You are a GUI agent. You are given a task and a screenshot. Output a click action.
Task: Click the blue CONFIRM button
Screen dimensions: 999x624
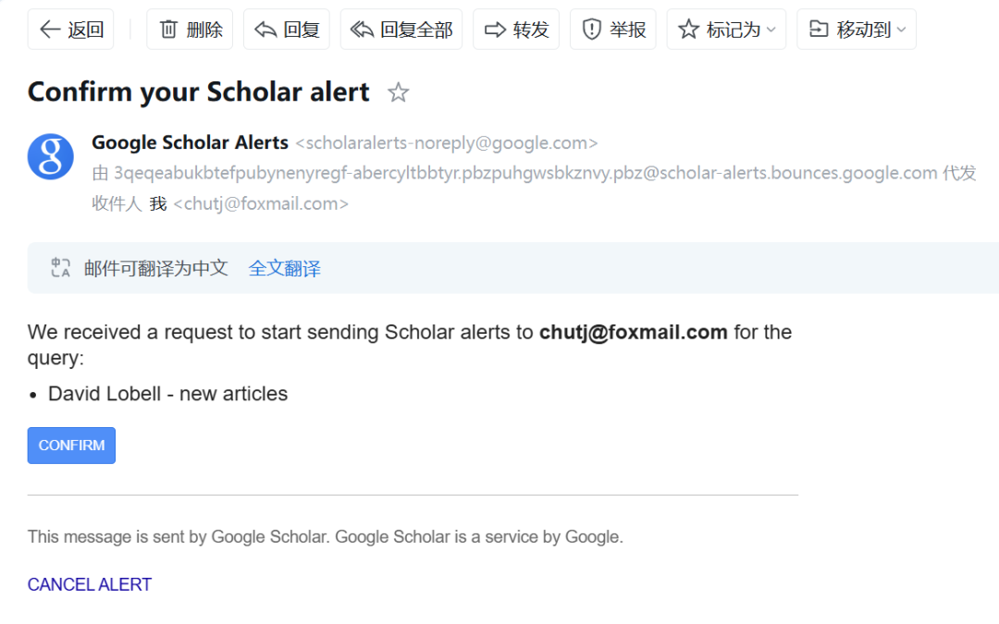tap(71, 445)
